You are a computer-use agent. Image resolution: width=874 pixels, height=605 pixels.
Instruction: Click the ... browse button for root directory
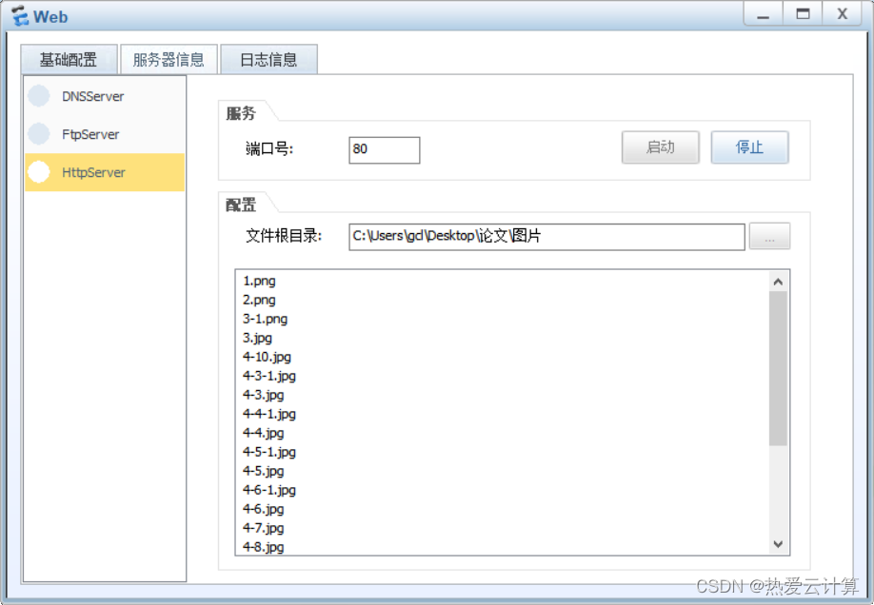tap(769, 236)
